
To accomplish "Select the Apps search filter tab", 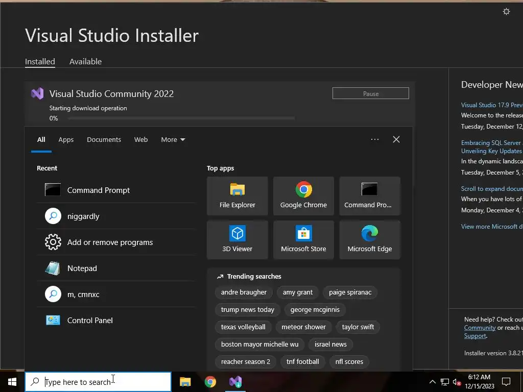I will (66, 140).
